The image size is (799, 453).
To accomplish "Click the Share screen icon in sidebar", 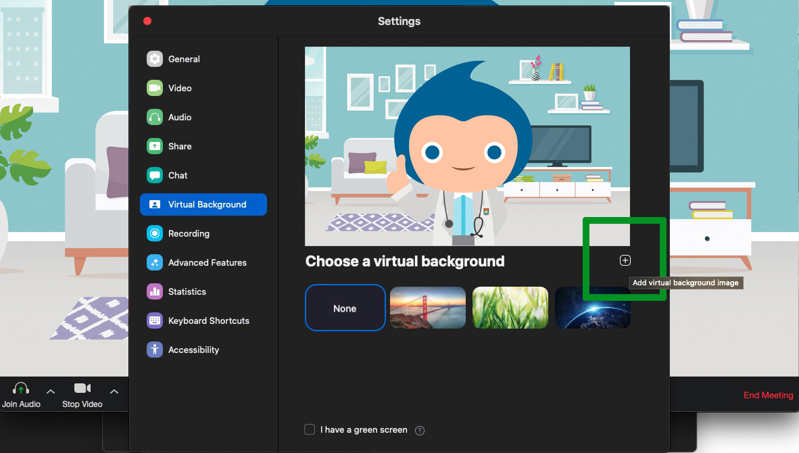I will tap(155, 146).
